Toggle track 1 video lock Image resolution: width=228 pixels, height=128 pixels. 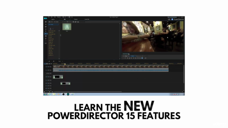tap(51, 66)
